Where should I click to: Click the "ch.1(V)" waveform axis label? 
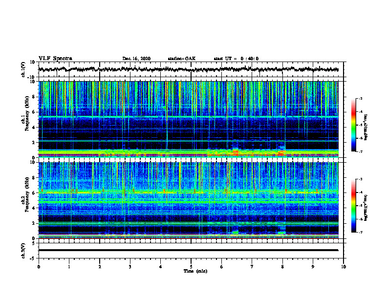tap(23, 69)
